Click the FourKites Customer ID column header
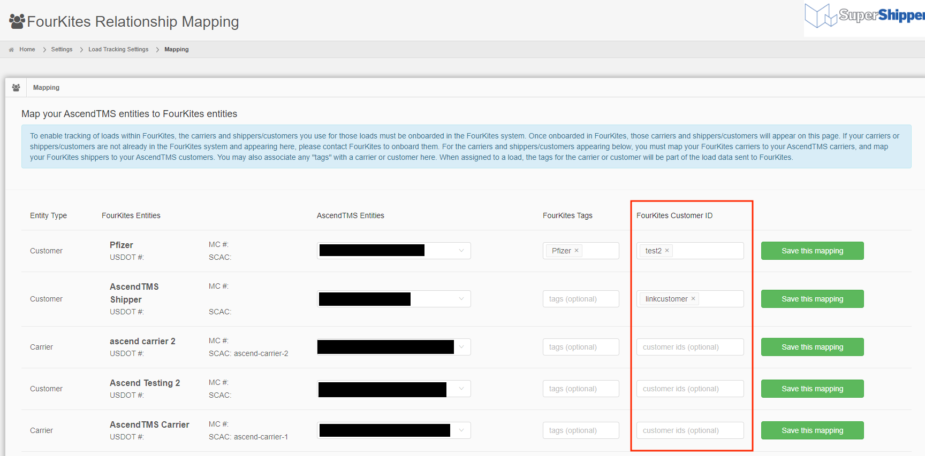Screen dimensions: 925x456 674,215
